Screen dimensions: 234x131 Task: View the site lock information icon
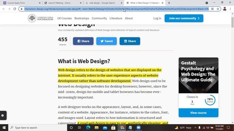click(x=22, y=9)
